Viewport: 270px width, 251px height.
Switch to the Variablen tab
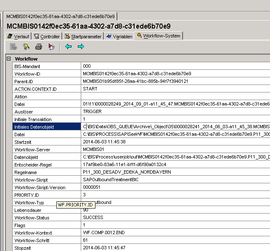click(119, 36)
